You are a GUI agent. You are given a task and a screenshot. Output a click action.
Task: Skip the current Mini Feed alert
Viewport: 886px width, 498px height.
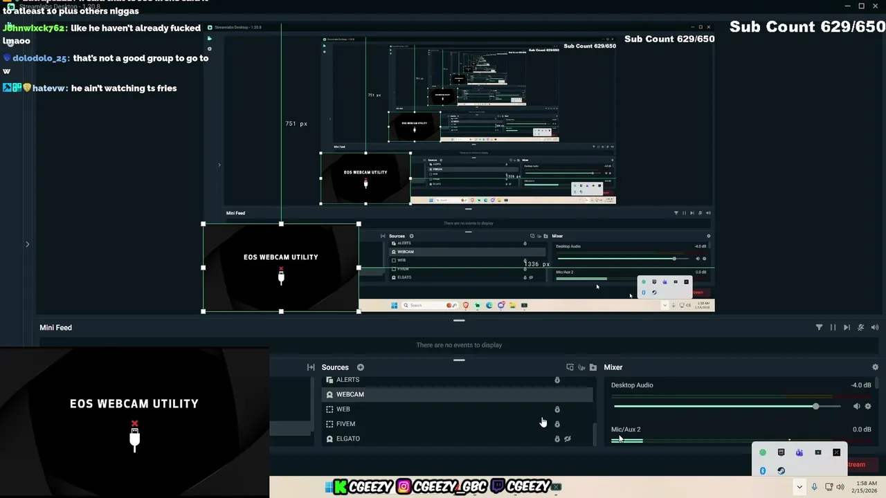(x=847, y=328)
